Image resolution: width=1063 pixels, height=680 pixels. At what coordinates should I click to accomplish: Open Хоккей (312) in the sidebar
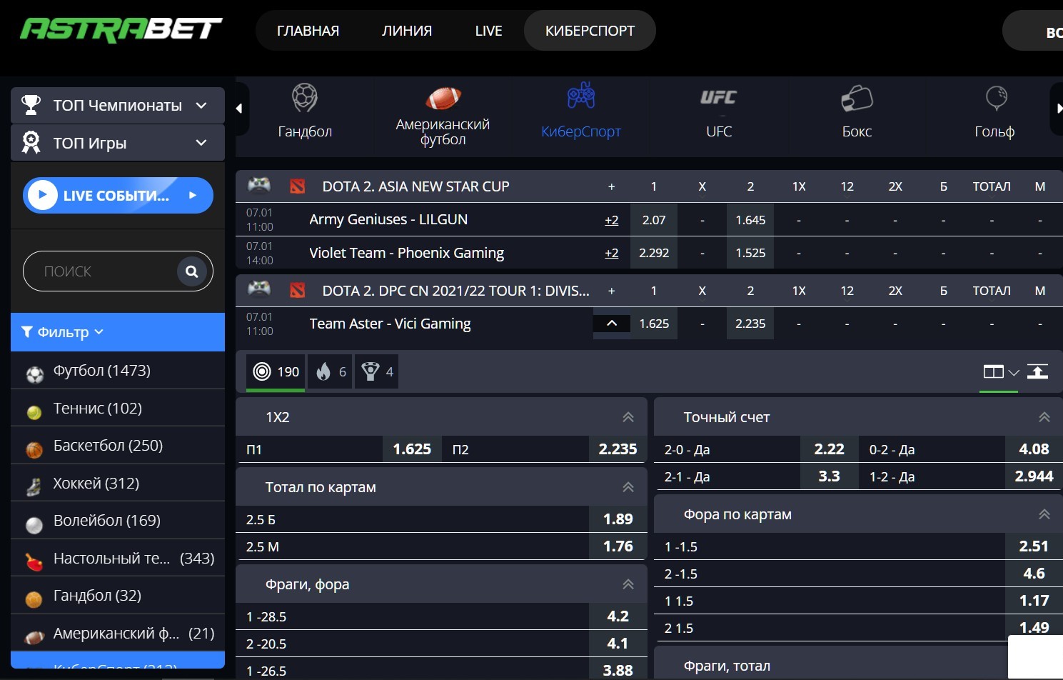pos(118,483)
